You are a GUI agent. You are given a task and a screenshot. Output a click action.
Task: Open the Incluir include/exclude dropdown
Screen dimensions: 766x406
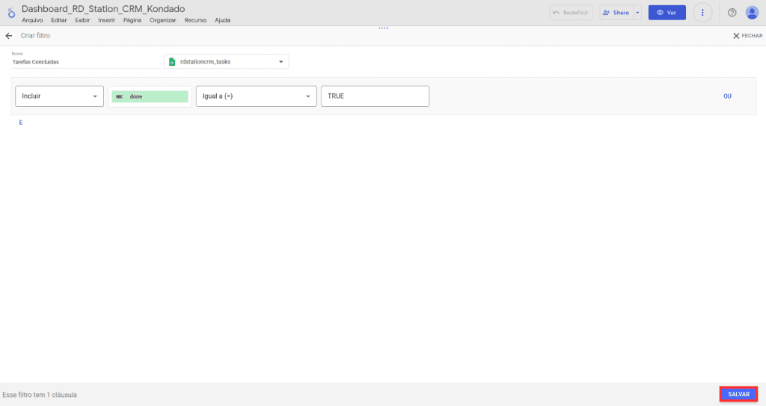[x=59, y=96]
